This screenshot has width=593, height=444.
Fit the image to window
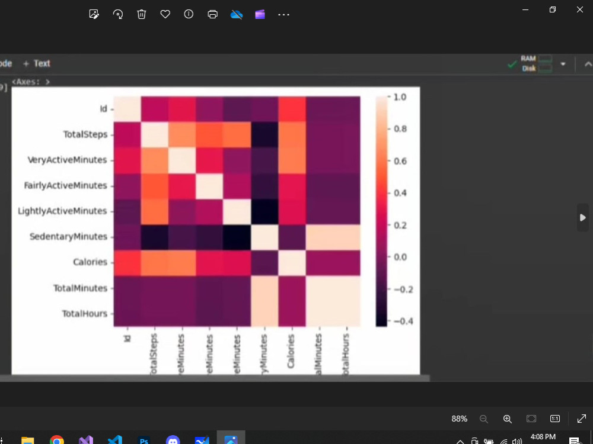point(531,419)
